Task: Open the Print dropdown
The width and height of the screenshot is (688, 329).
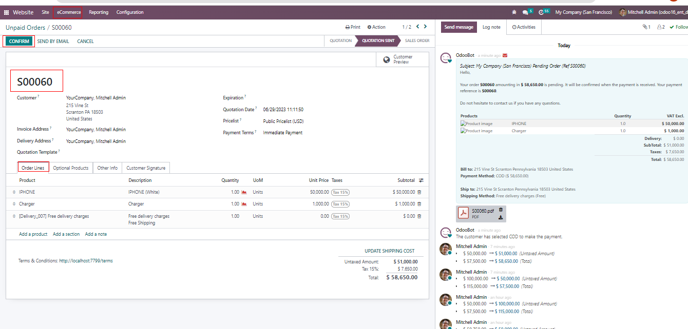Action: (x=353, y=27)
